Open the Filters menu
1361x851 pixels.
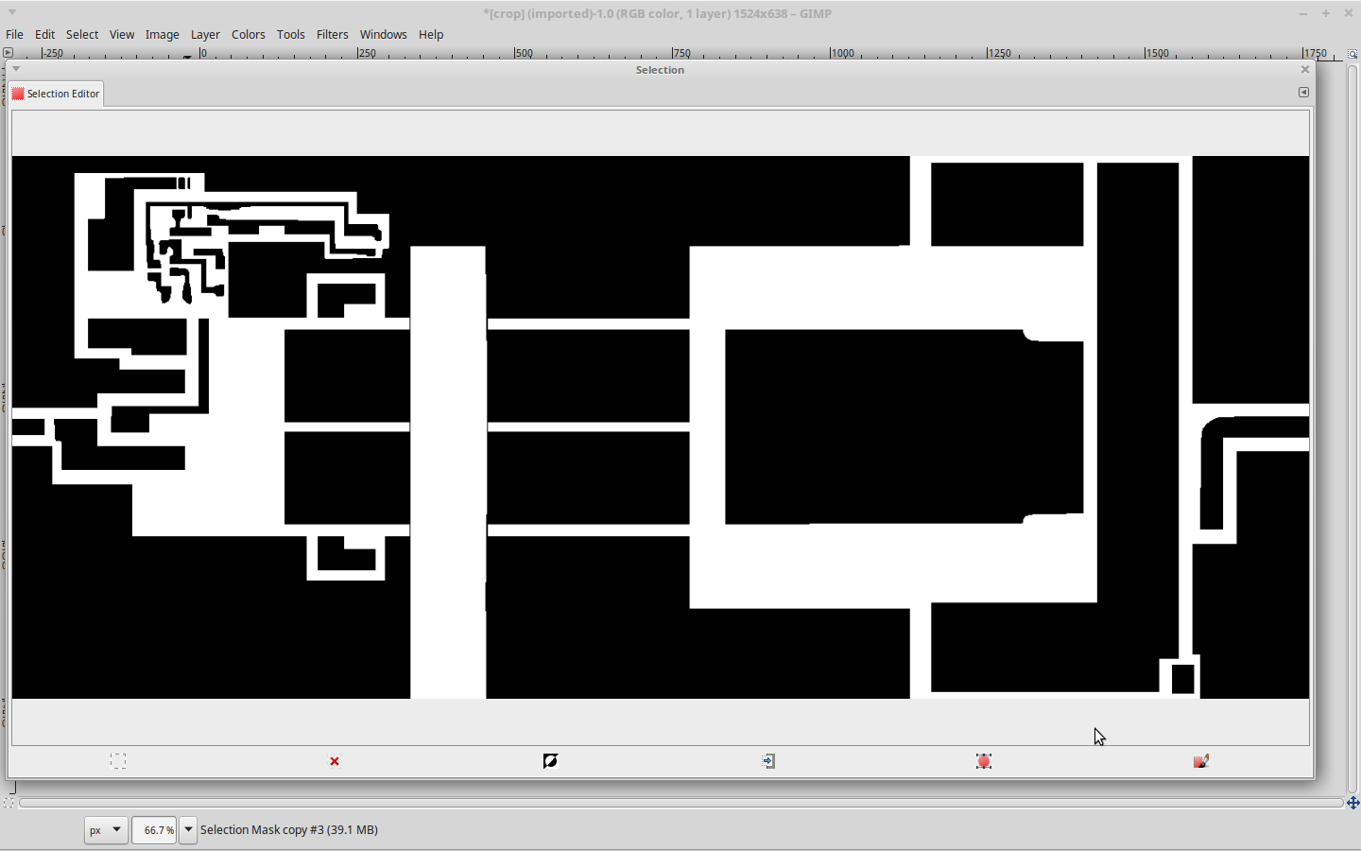coord(332,34)
